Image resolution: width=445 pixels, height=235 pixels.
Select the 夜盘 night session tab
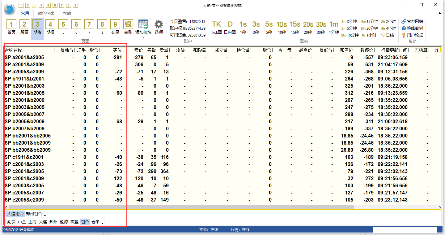pyautogui.click(x=74, y=222)
